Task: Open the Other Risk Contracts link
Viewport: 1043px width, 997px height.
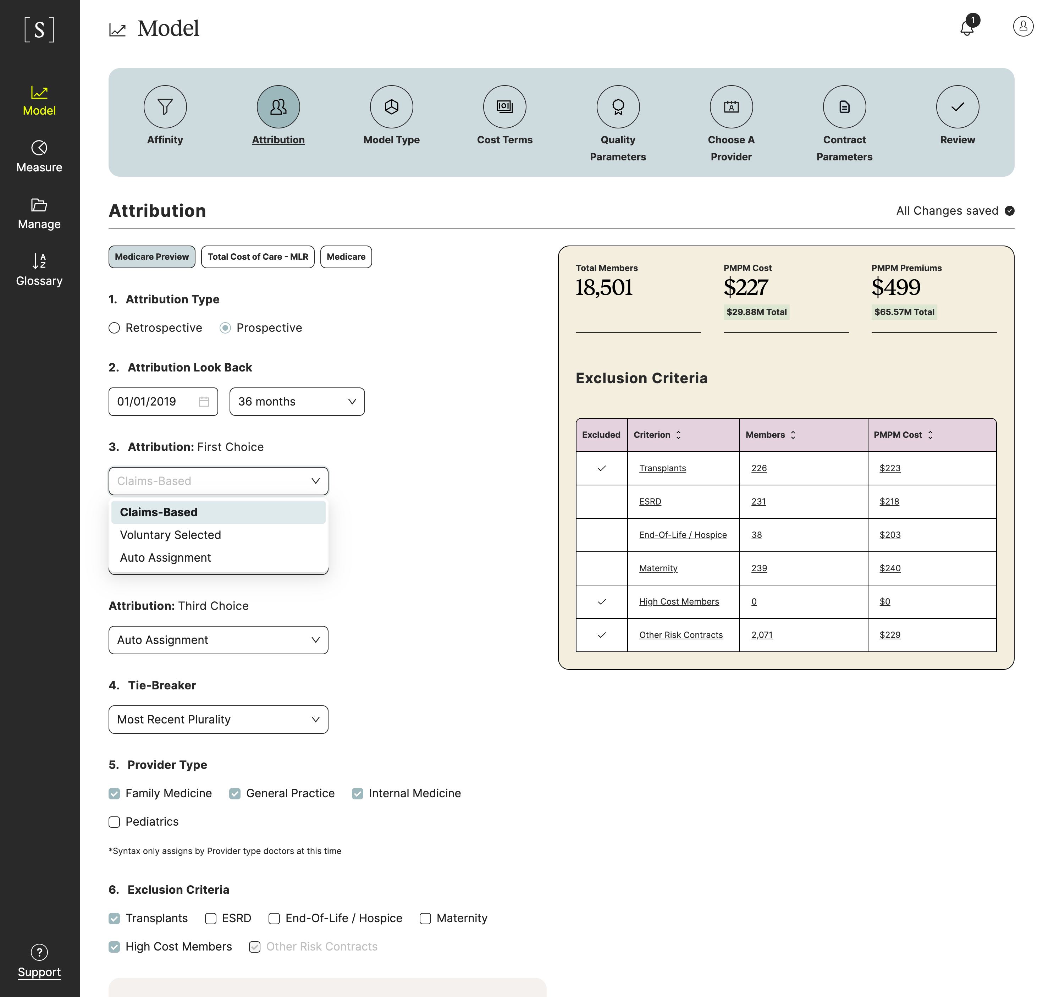Action: pos(681,635)
